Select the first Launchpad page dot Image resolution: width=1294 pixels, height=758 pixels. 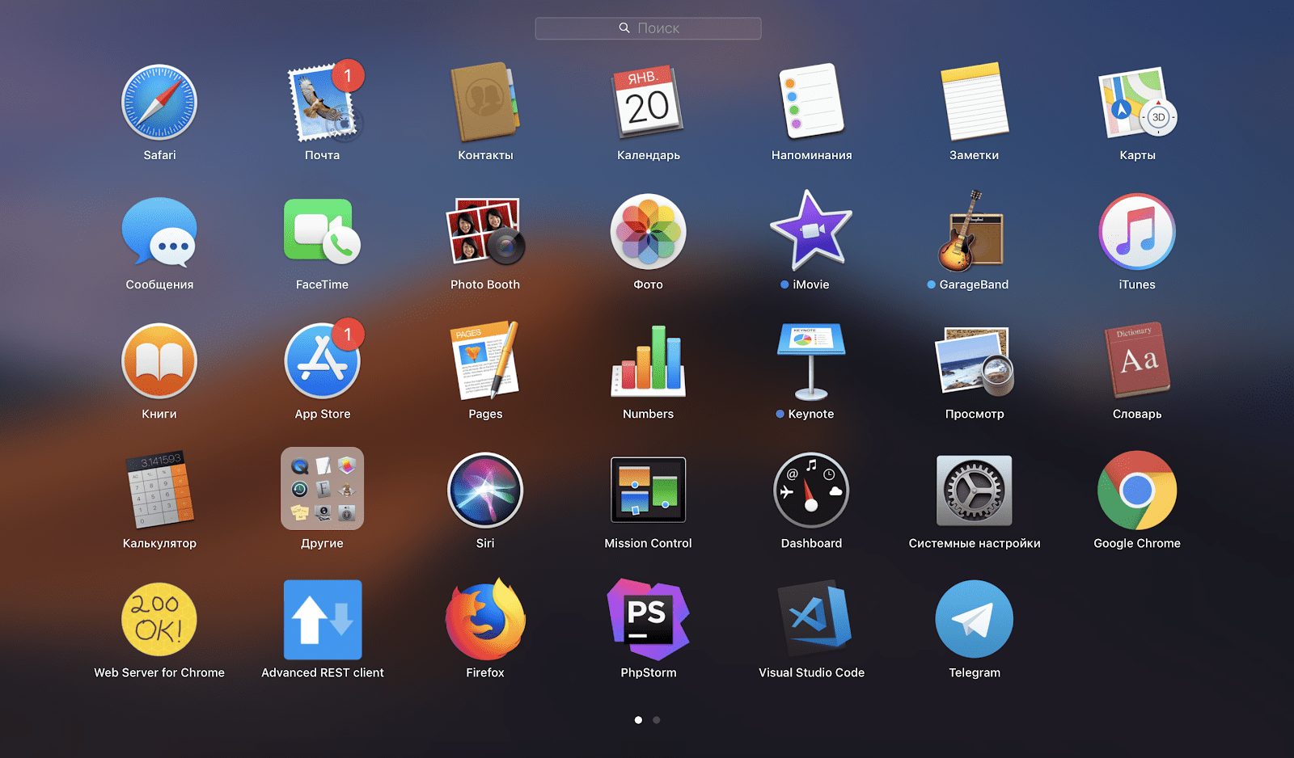click(x=638, y=720)
